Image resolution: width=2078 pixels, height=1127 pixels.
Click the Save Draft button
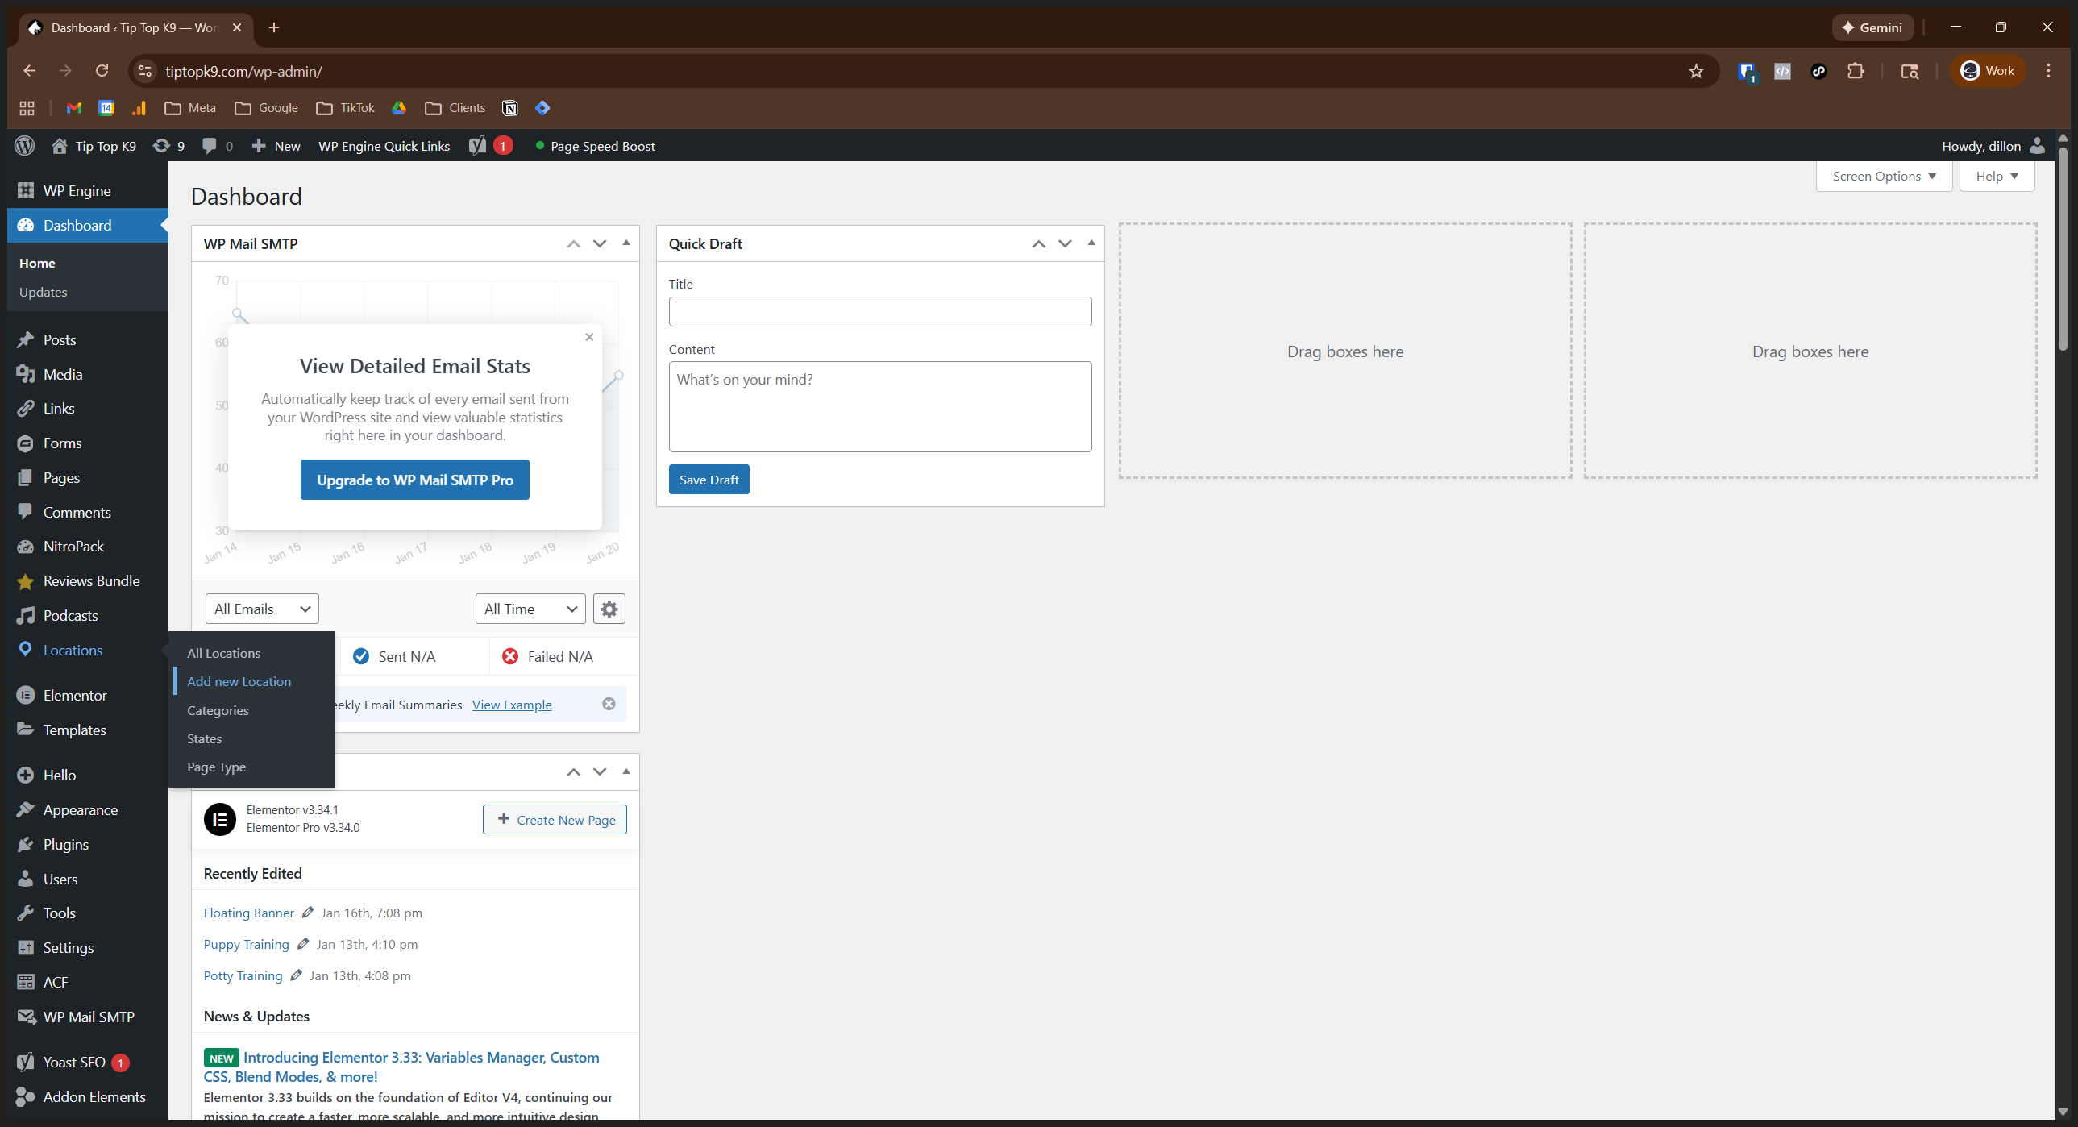coord(709,480)
